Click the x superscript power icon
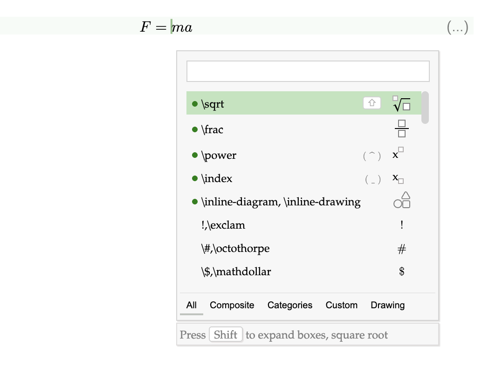The width and height of the screenshot is (482, 366). 398,153
